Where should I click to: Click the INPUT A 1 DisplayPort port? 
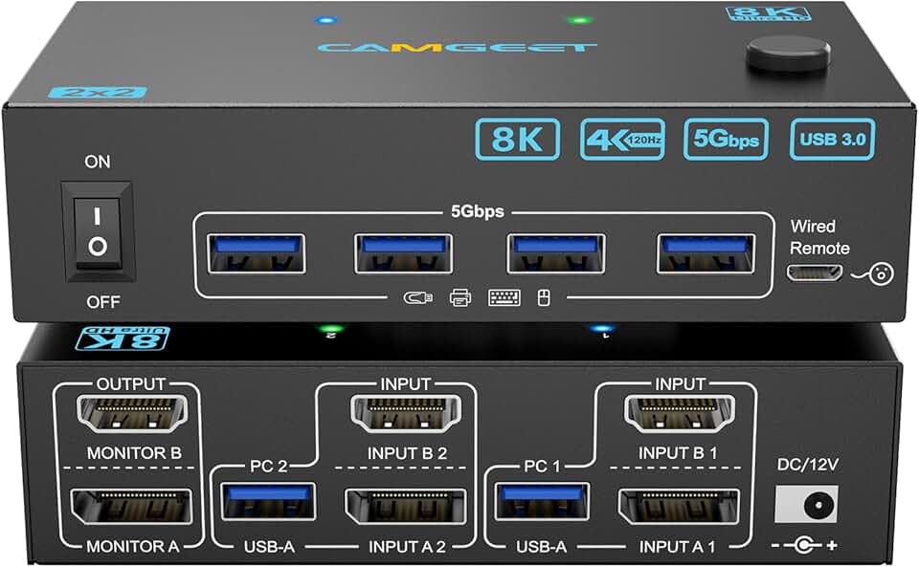click(680, 506)
